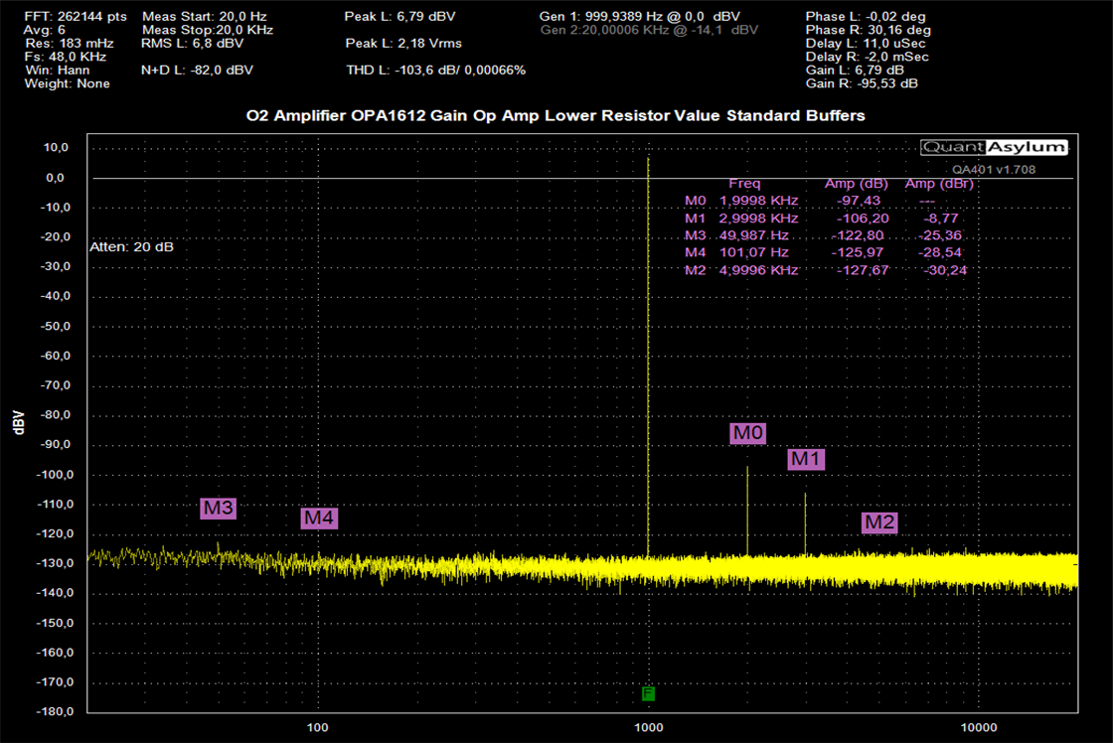Screen dimensions: 1113x743
Task: Click the M4 marker label on the graph
Action: pos(319,519)
